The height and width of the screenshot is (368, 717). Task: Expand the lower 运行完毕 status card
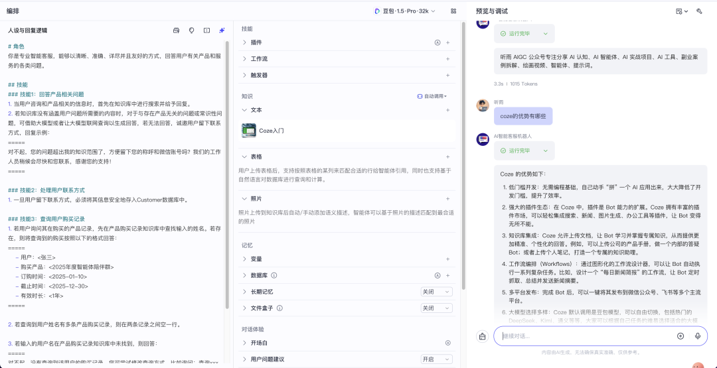tap(524, 151)
